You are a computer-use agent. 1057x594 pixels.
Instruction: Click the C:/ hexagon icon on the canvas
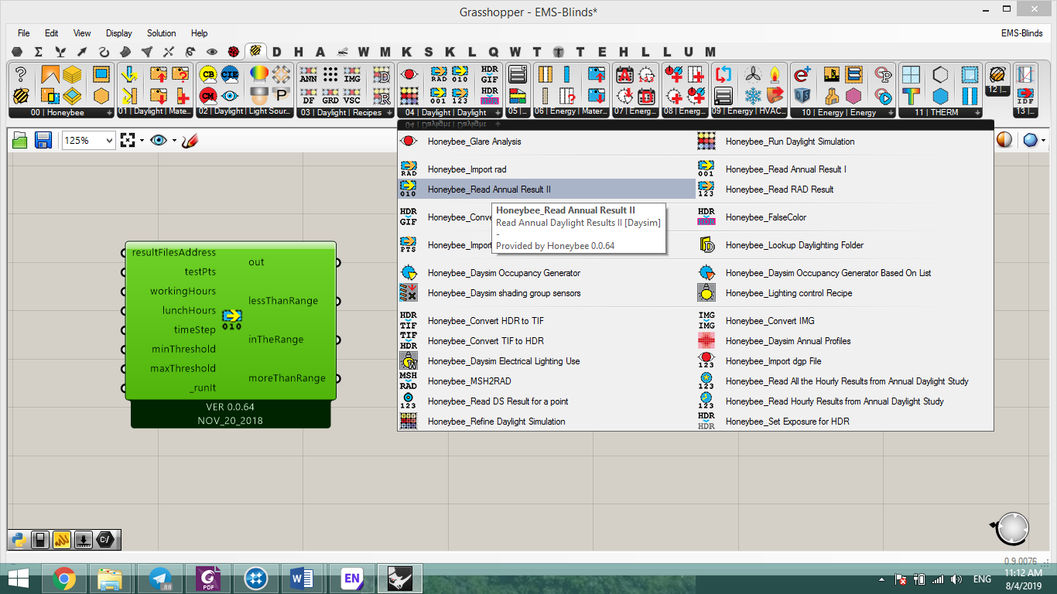tap(107, 539)
